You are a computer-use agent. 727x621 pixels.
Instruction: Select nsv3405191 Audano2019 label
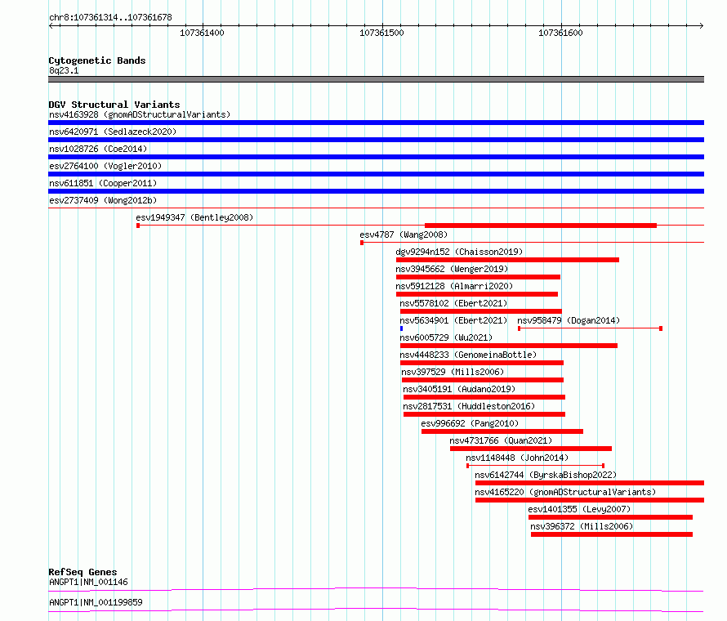(x=459, y=389)
